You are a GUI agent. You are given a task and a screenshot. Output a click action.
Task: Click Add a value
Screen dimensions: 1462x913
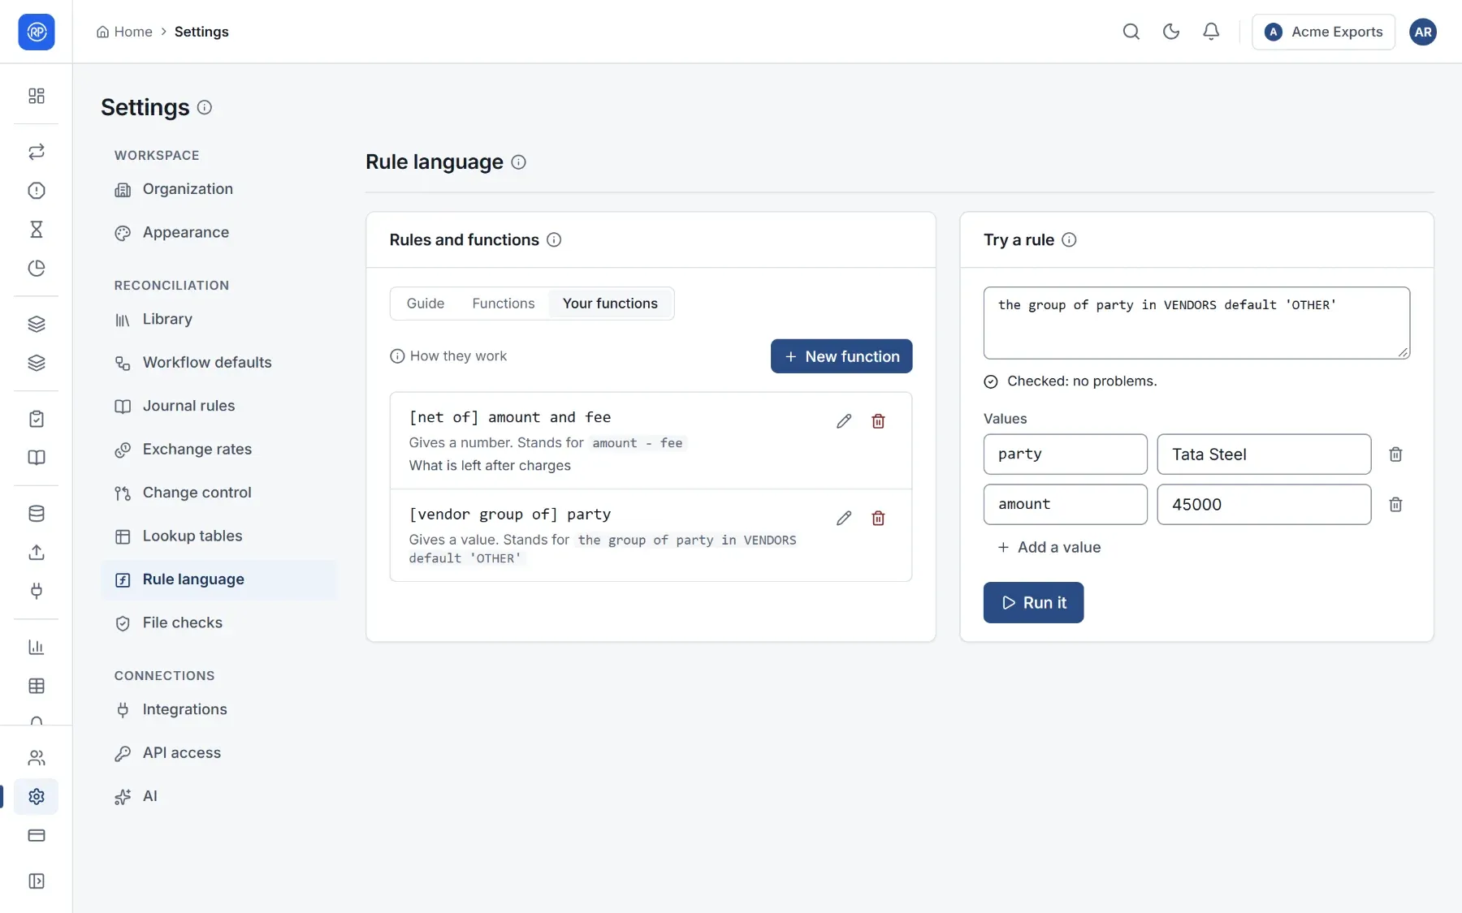(1049, 548)
